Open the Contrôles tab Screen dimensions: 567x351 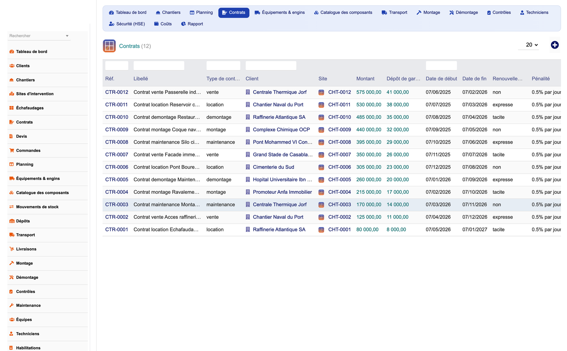click(499, 13)
